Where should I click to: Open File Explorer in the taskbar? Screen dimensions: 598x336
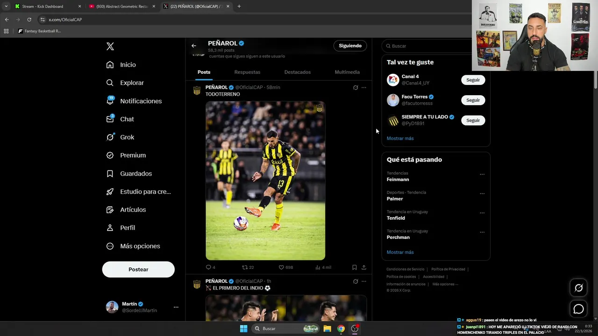tap(327, 329)
